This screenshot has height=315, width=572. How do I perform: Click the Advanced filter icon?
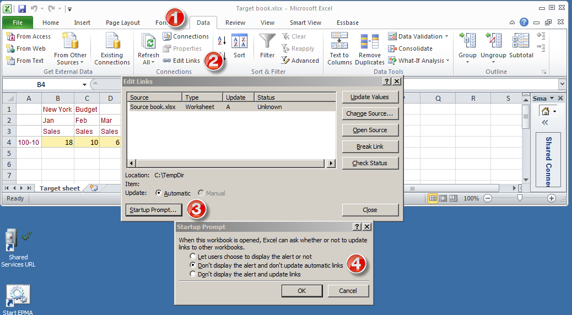coord(285,61)
